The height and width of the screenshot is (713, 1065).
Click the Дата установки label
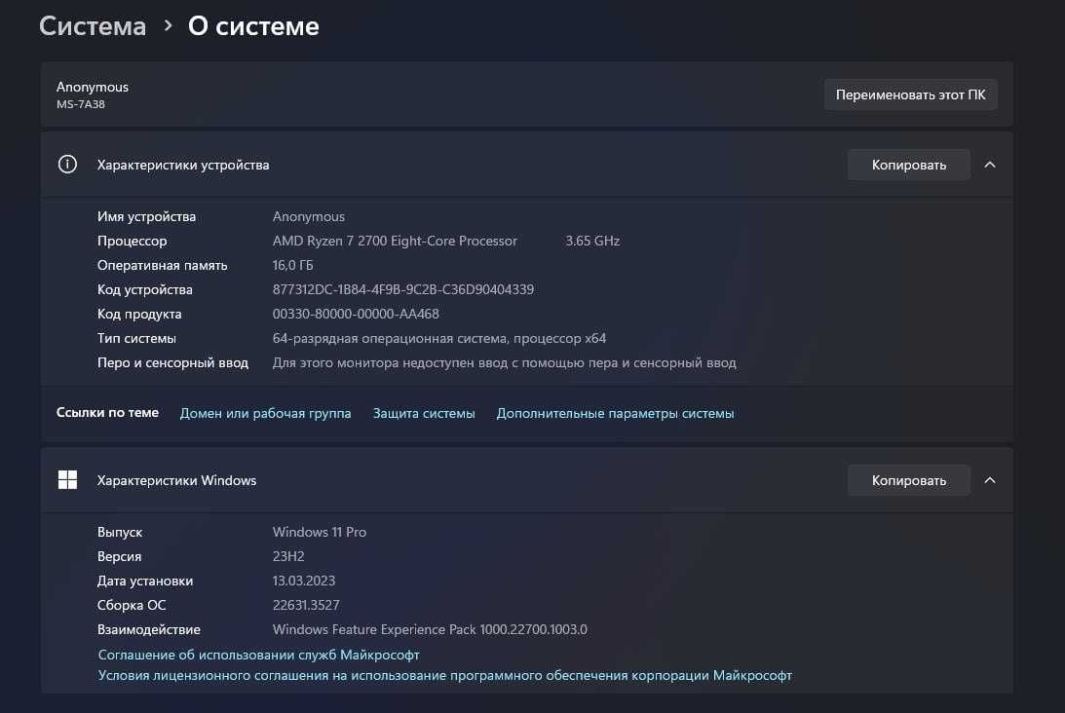[x=144, y=581]
